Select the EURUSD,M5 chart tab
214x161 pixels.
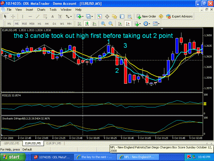tap(33, 143)
